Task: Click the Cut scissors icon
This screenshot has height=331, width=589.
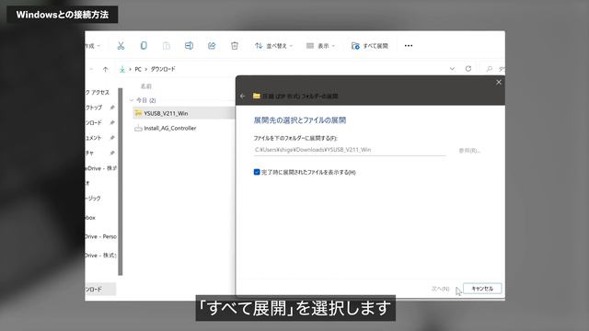Action: 121,46
